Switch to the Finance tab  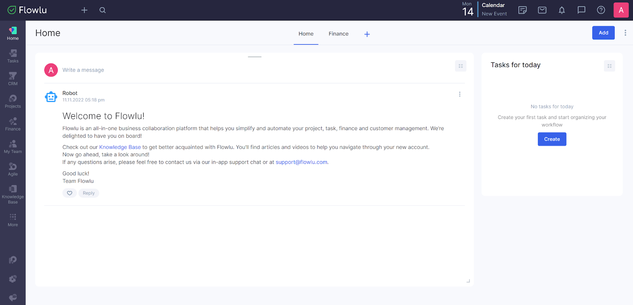[338, 34]
